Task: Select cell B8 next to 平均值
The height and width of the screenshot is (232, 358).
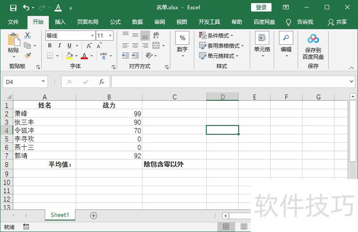Action: 109,164
